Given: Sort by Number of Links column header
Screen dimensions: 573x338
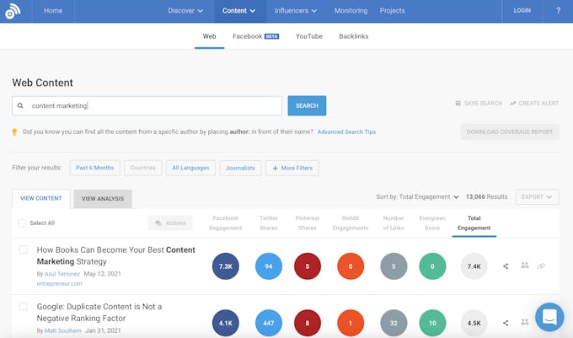Looking at the screenshot, I should pyautogui.click(x=394, y=223).
